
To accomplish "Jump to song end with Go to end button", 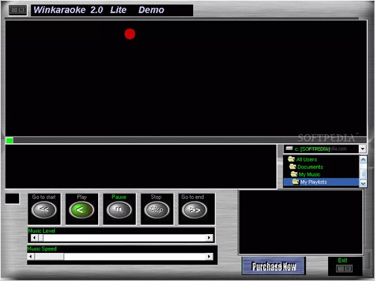I will tap(194, 210).
